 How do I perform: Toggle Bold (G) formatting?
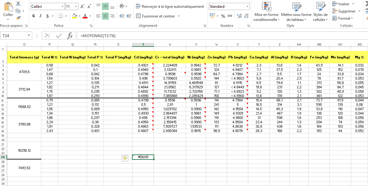point(33,16)
